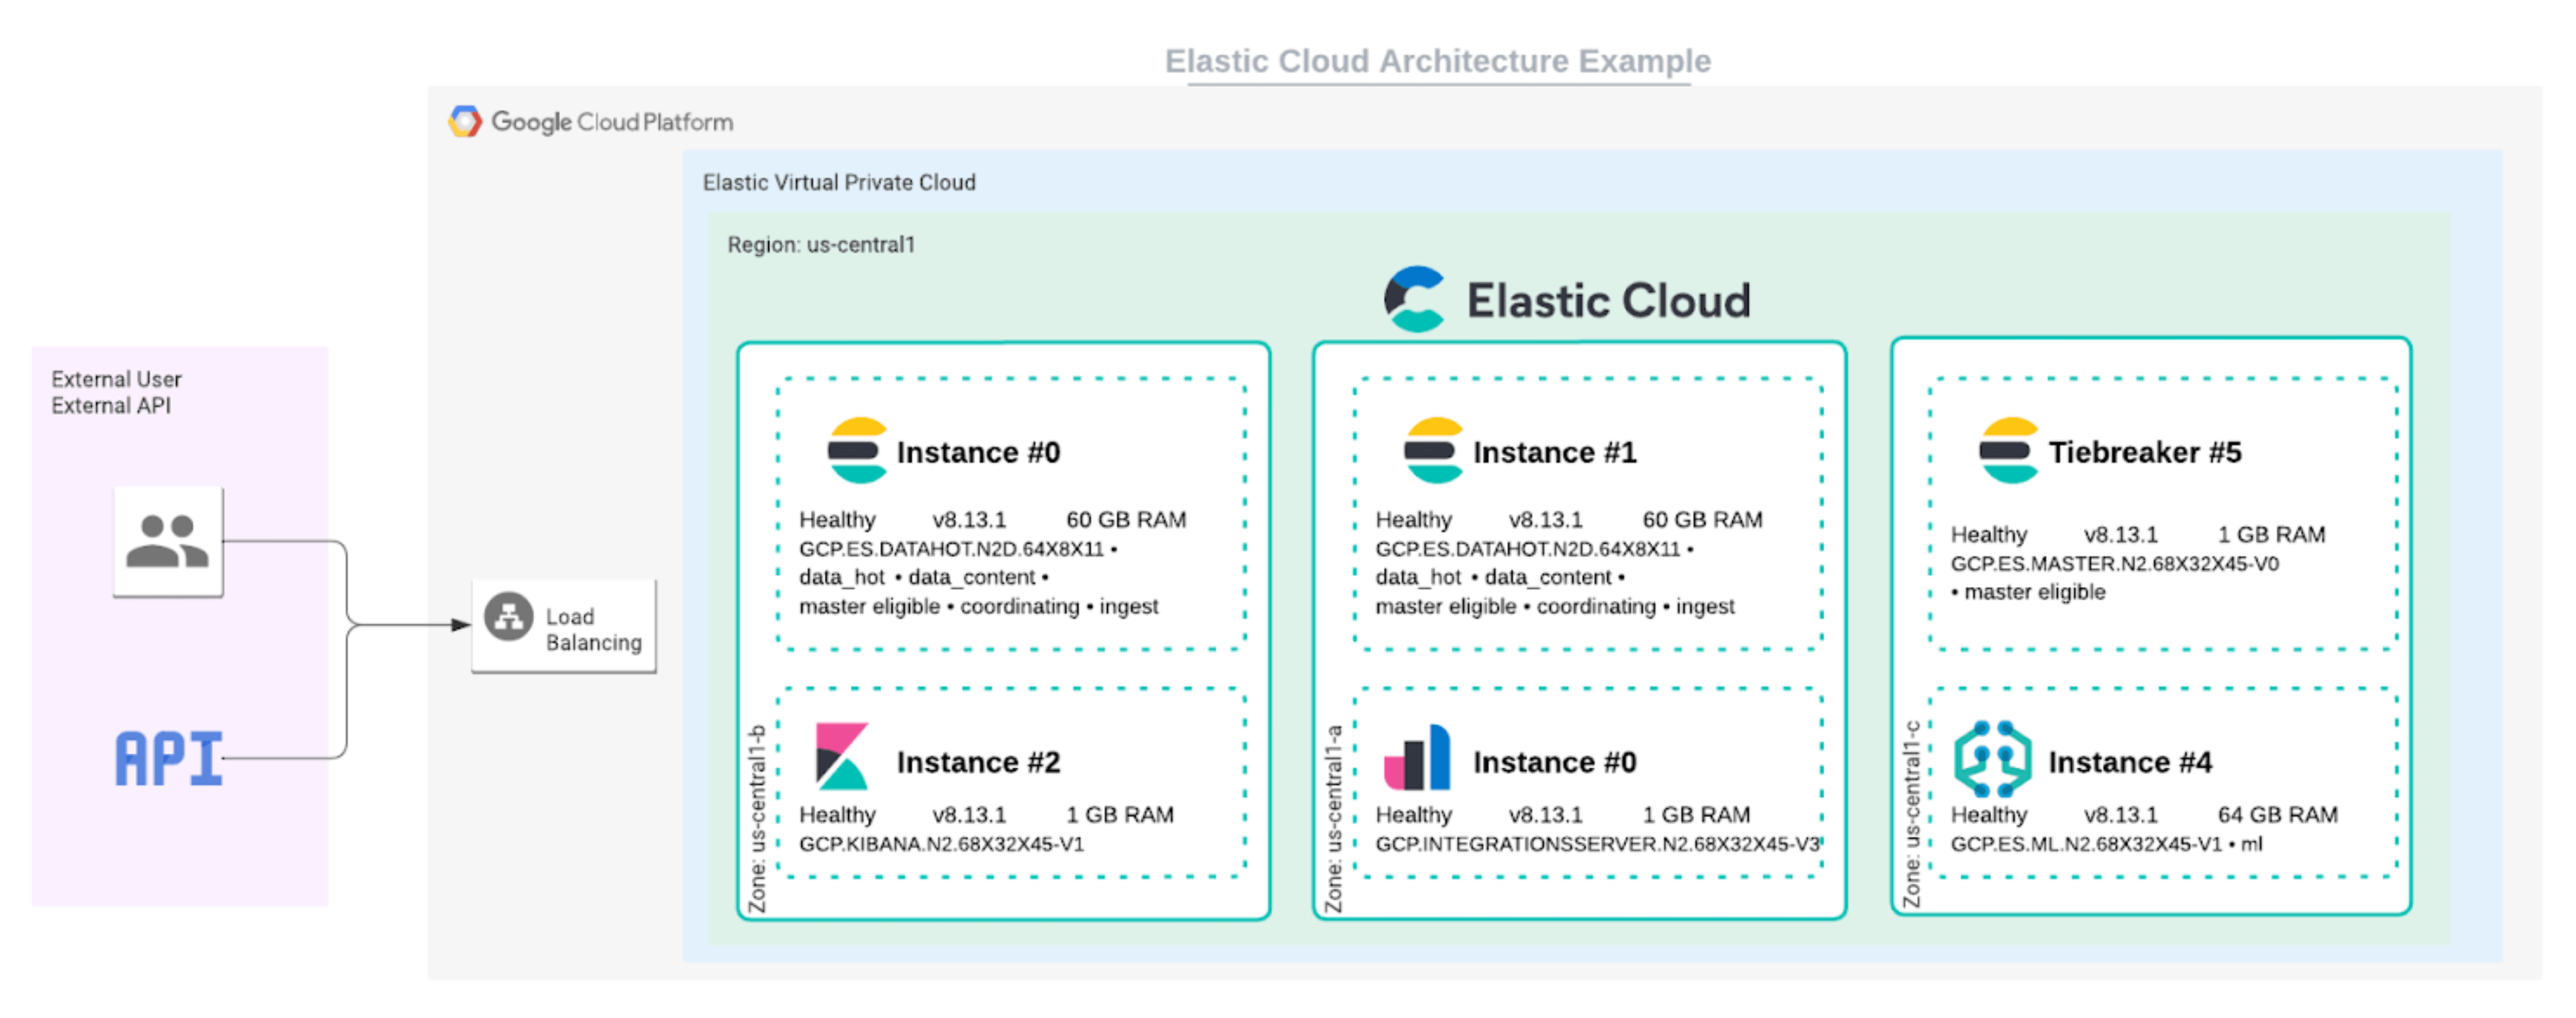The width and height of the screenshot is (2576, 1018).
Task: Select Elasticsearch icon beside Tiebreaker #5
Action: point(2008,450)
